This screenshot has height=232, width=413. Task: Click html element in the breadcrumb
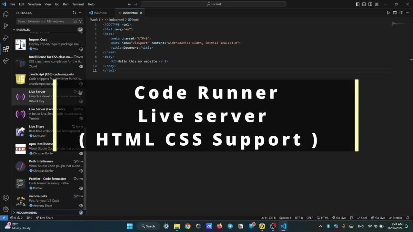click(x=133, y=20)
